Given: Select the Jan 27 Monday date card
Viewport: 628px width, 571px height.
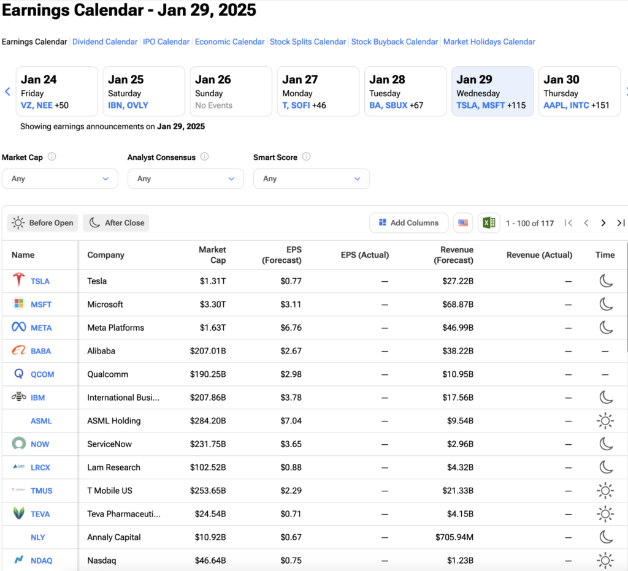Looking at the screenshot, I should [318, 91].
